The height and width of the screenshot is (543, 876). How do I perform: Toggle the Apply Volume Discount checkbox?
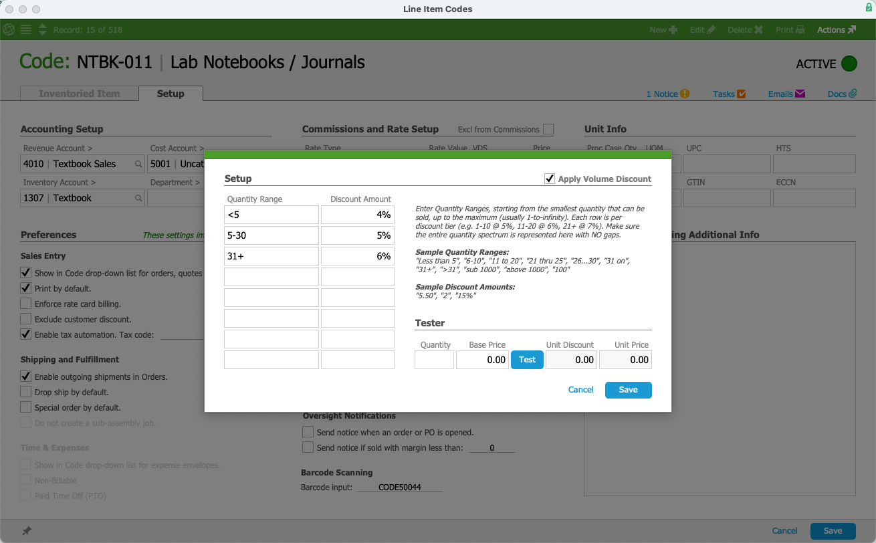[x=550, y=179]
